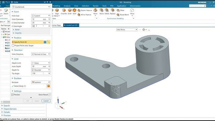Open Boolean Subtract dropdown

[41, 82]
